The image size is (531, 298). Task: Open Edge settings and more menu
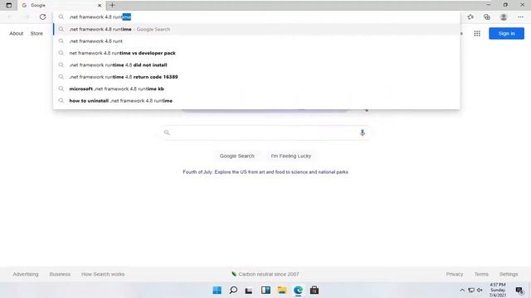520,17
